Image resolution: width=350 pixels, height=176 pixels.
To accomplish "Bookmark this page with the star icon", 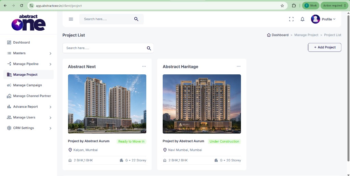I will click(282, 5).
